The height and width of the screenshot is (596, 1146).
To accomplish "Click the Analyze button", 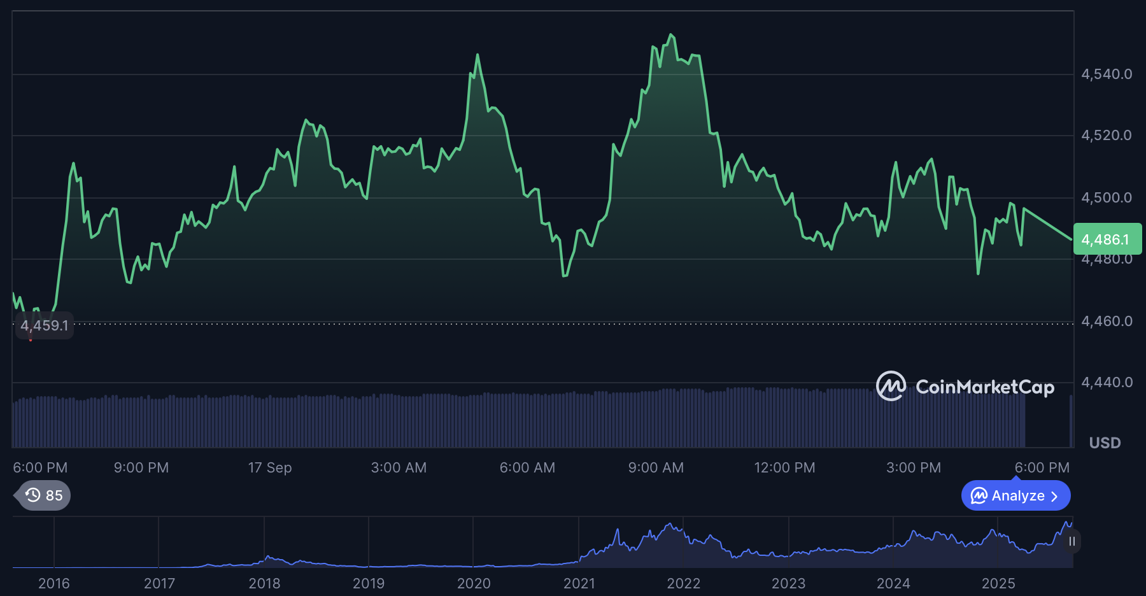I will [1015, 495].
